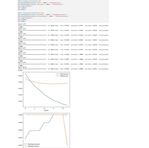Viewport: 149px width, 148px height.
Task: Click the 'Epoch 6/10' output line
Action: [22, 48]
